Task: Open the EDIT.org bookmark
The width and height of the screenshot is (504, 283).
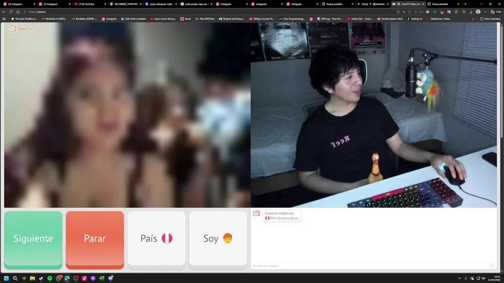Action: point(329,19)
